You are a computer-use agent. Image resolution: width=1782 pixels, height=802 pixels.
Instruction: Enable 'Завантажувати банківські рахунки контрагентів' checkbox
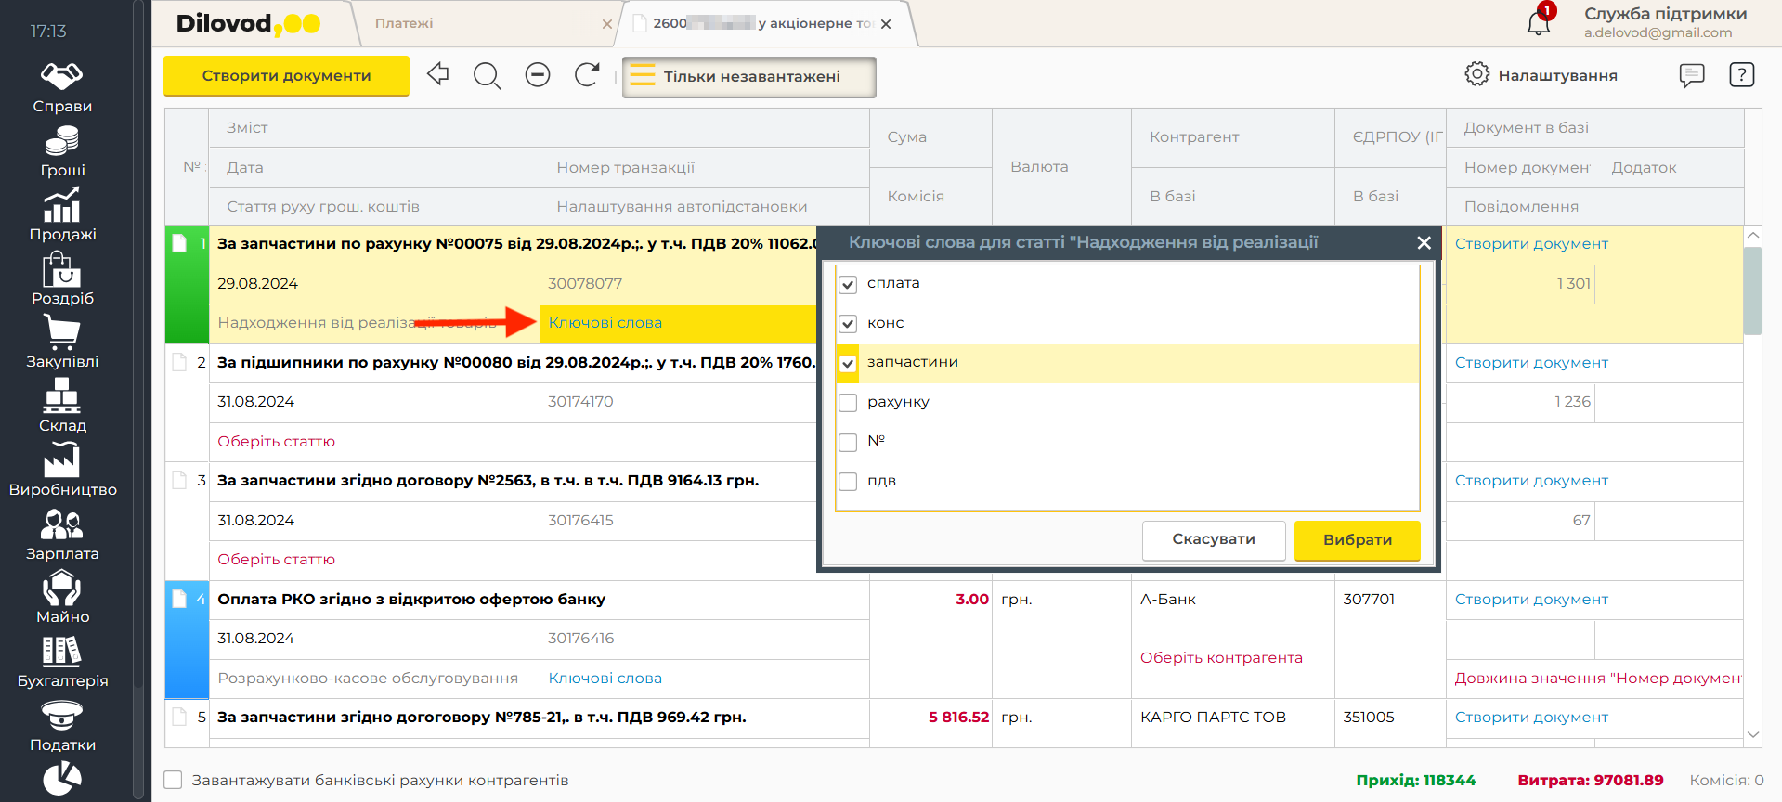[x=174, y=780]
